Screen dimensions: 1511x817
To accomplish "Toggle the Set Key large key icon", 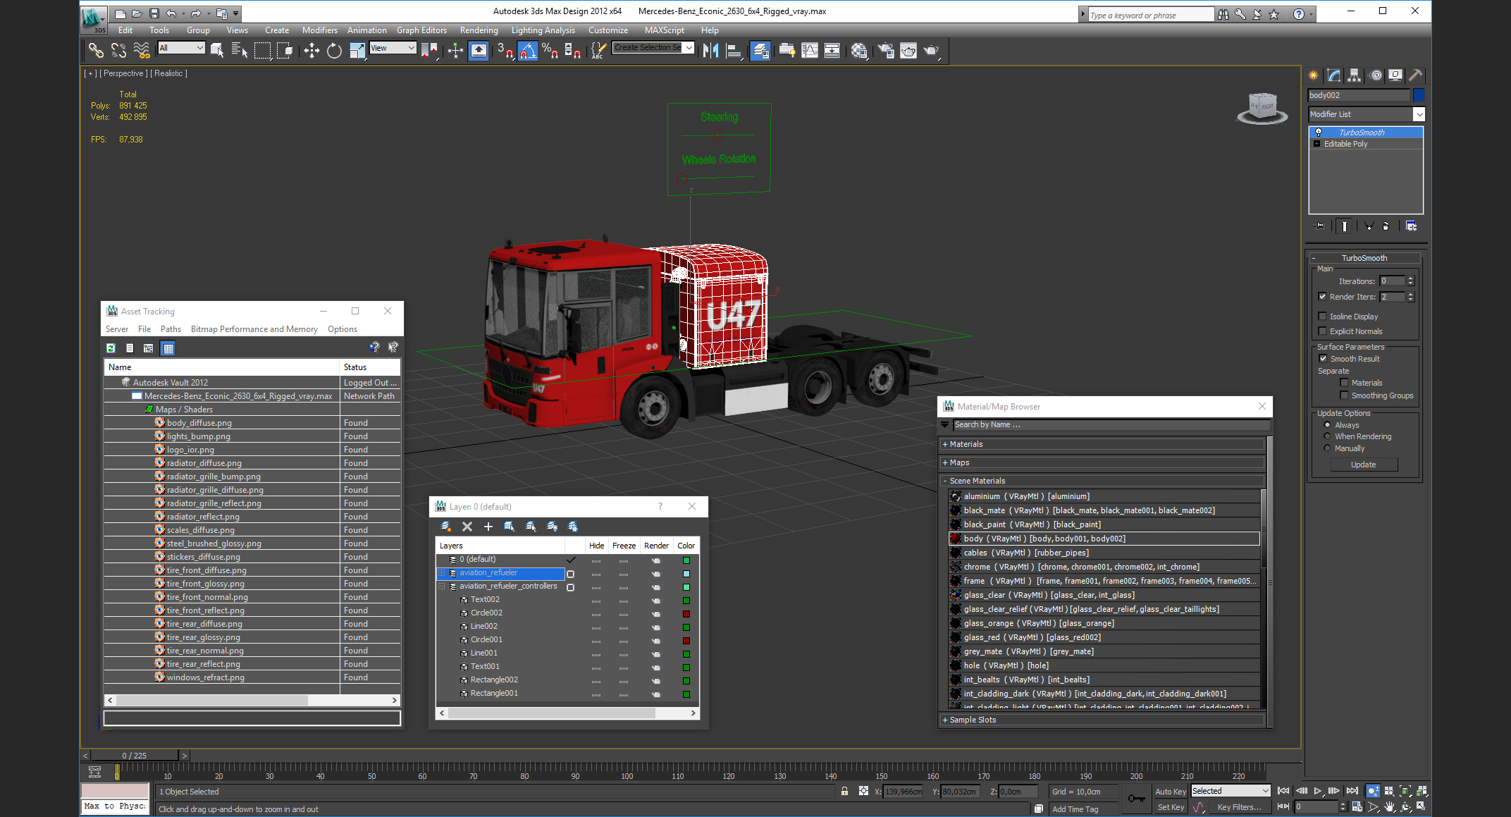I will (1135, 799).
